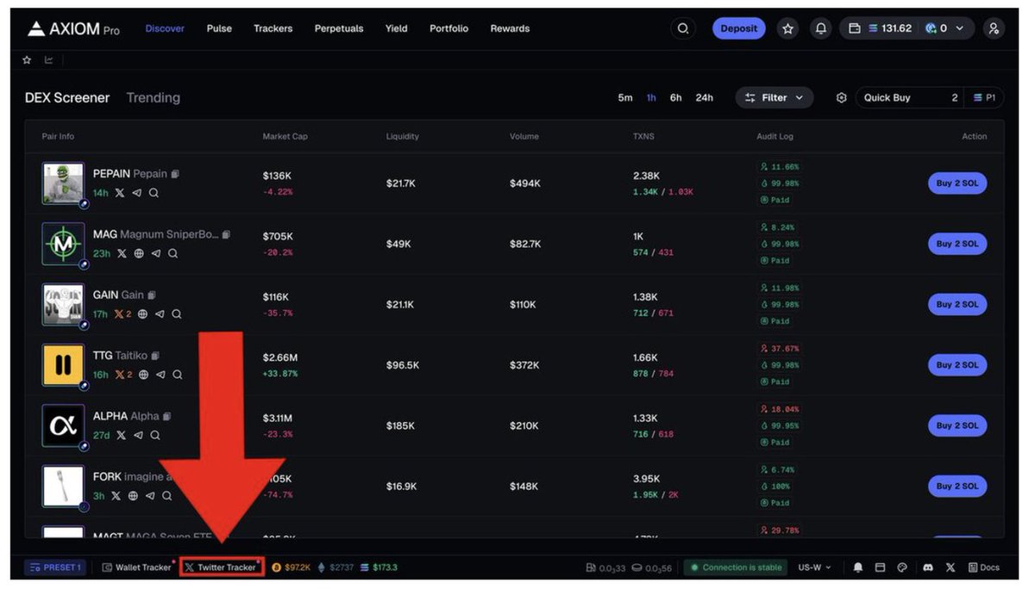
Task: Expand wallet balance dropdown 131.62
Action: pyautogui.click(x=907, y=28)
